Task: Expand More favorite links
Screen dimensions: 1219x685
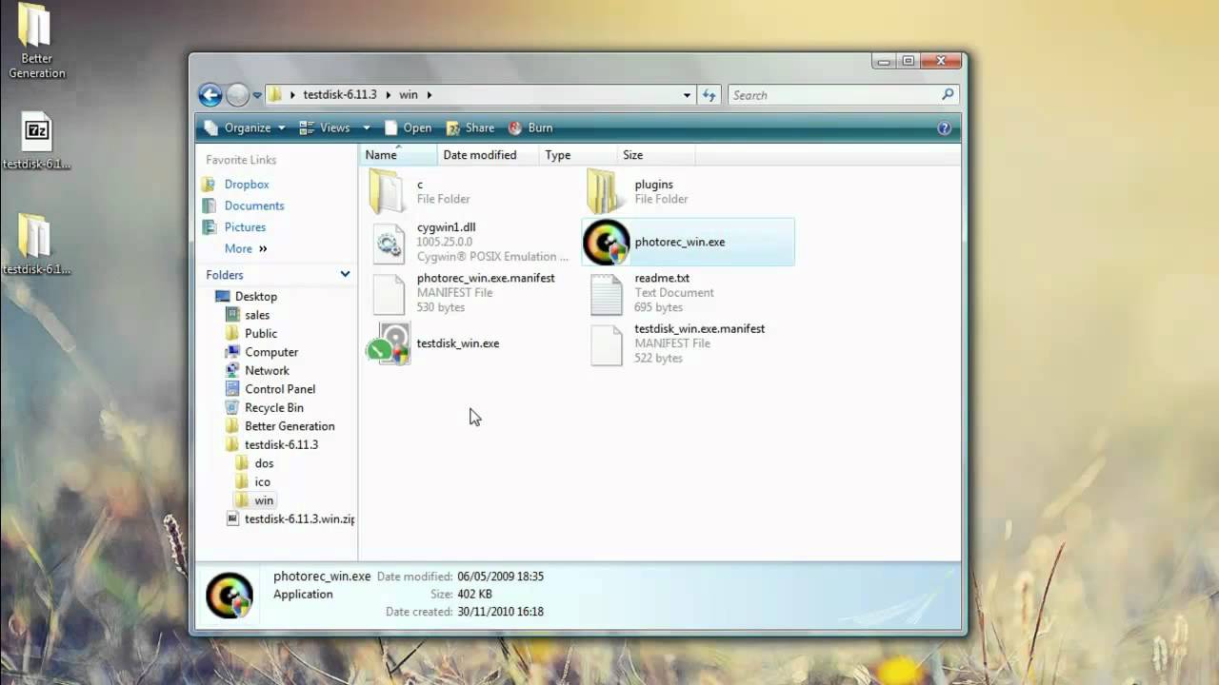Action: [246, 248]
